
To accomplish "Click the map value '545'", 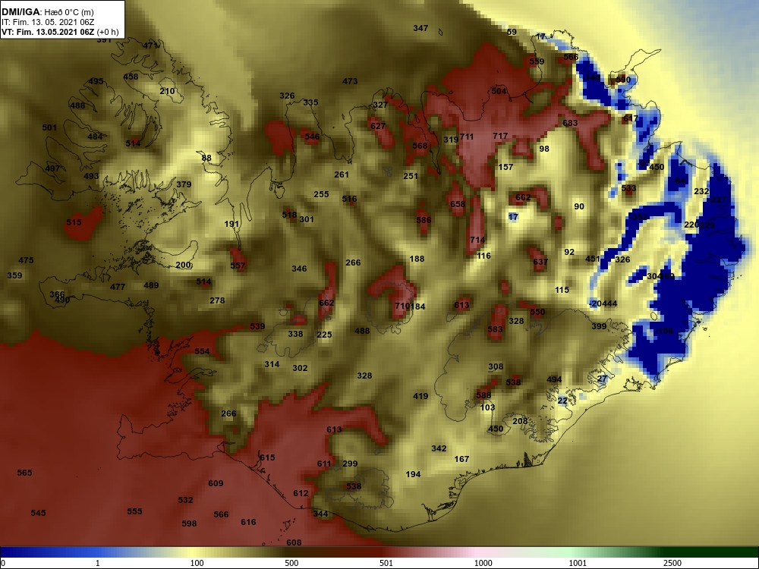I will click(38, 513).
